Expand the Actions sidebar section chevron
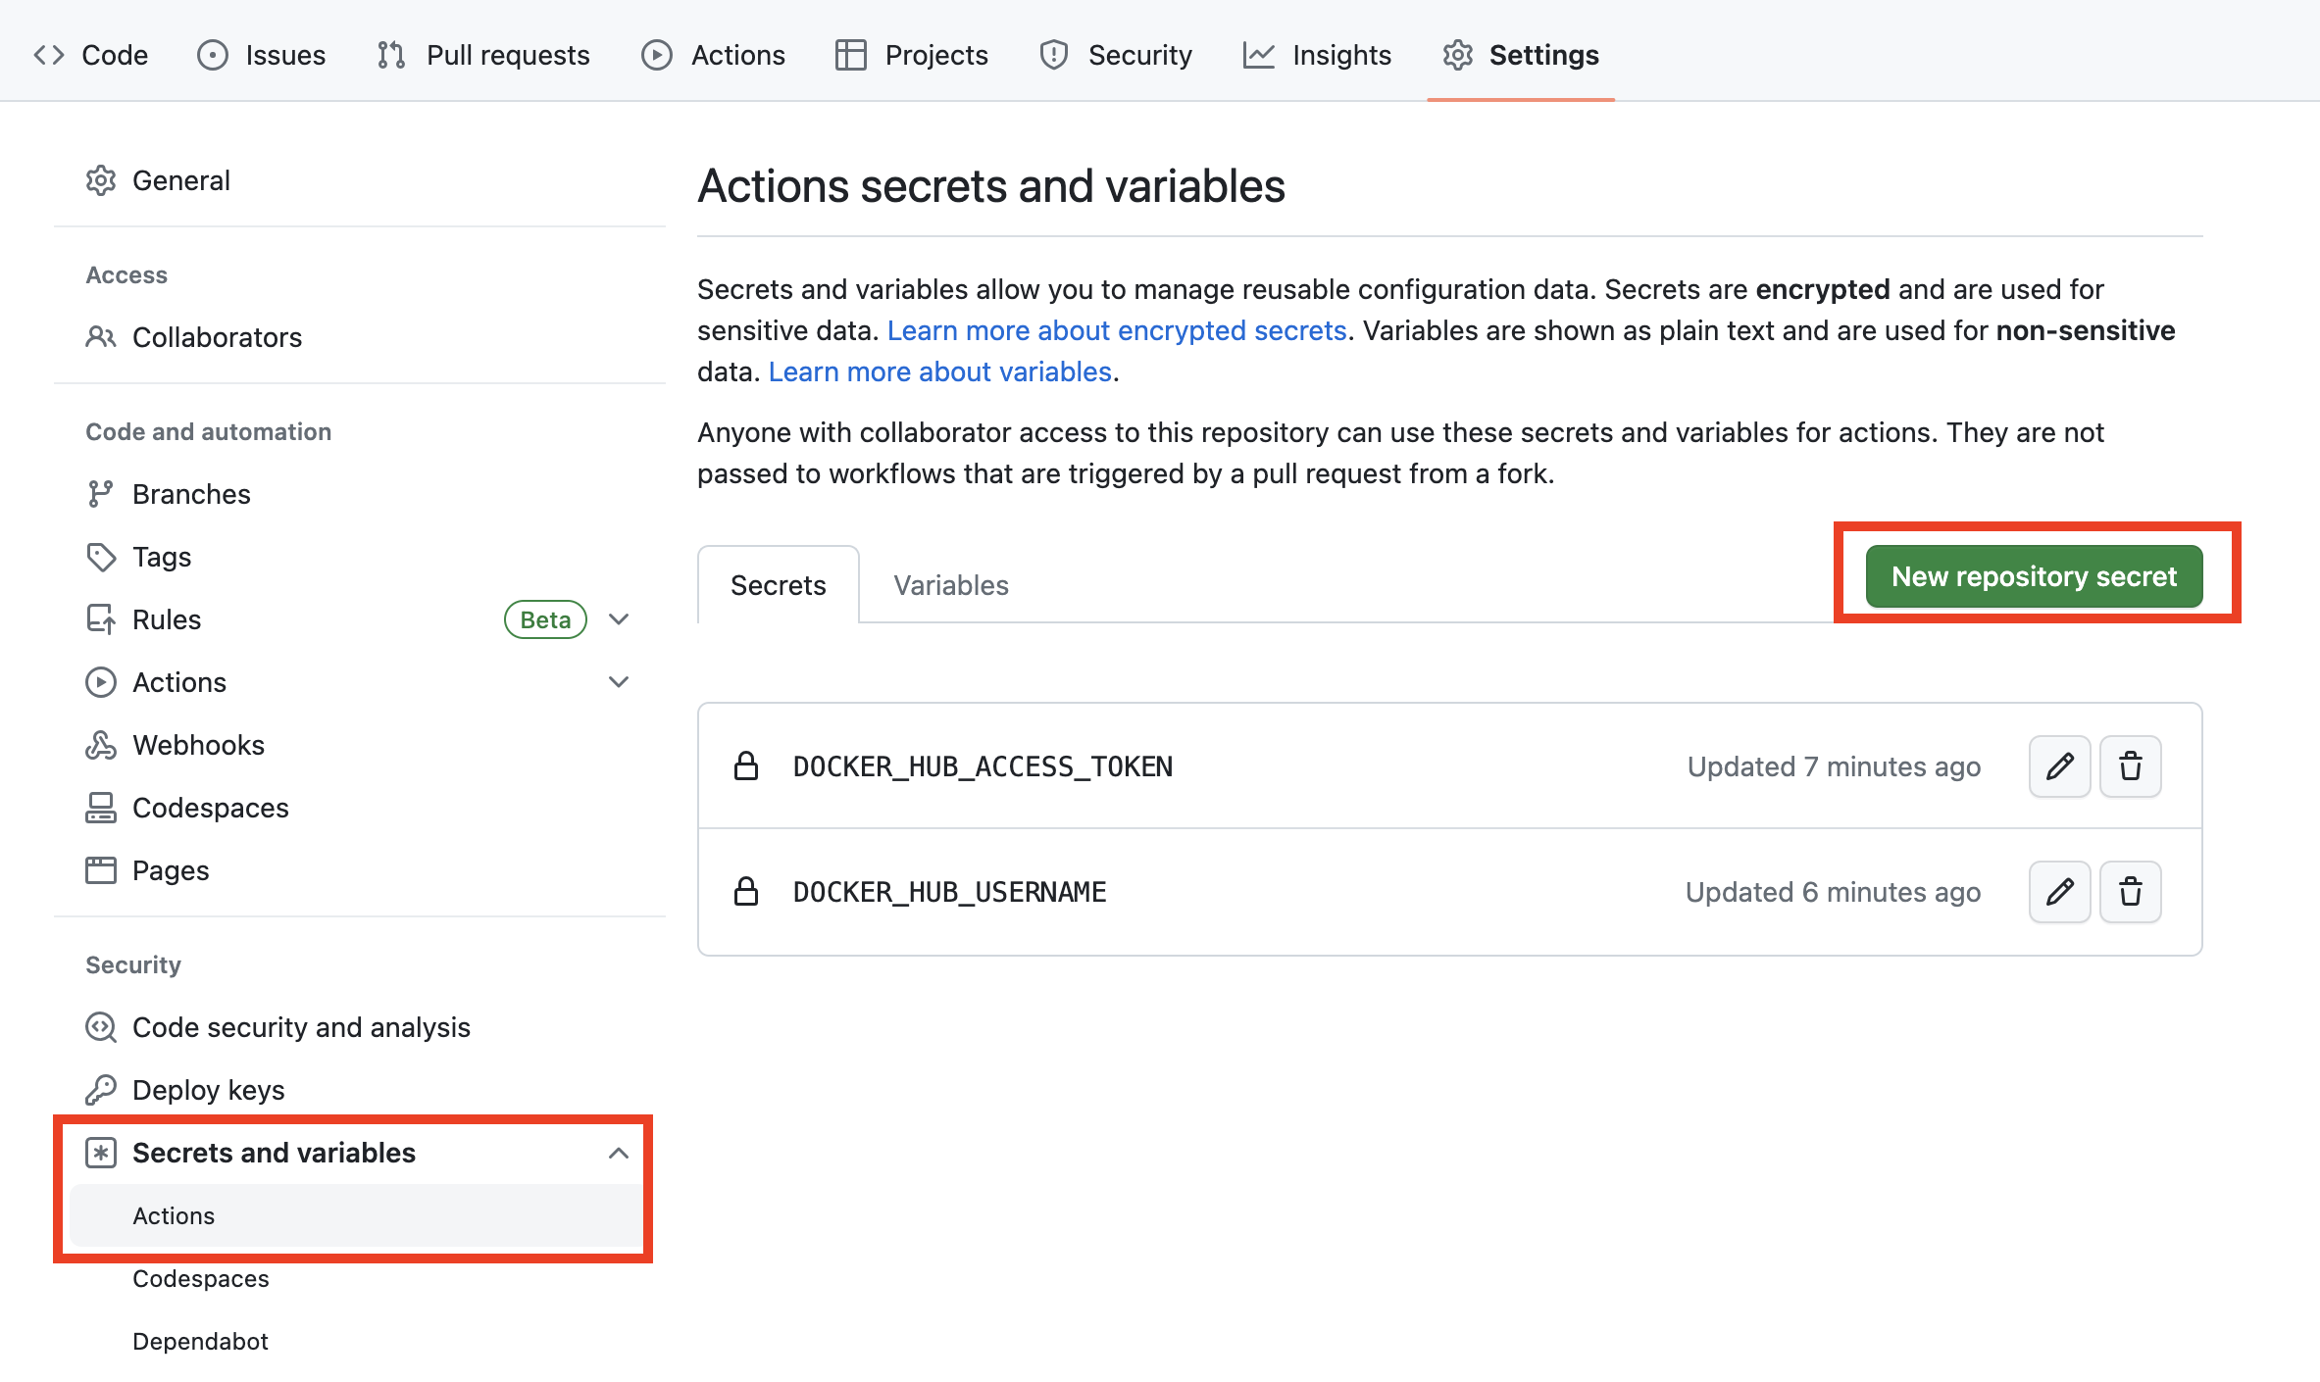Viewport: 2320px width, 1382px height. pos(619,682)
